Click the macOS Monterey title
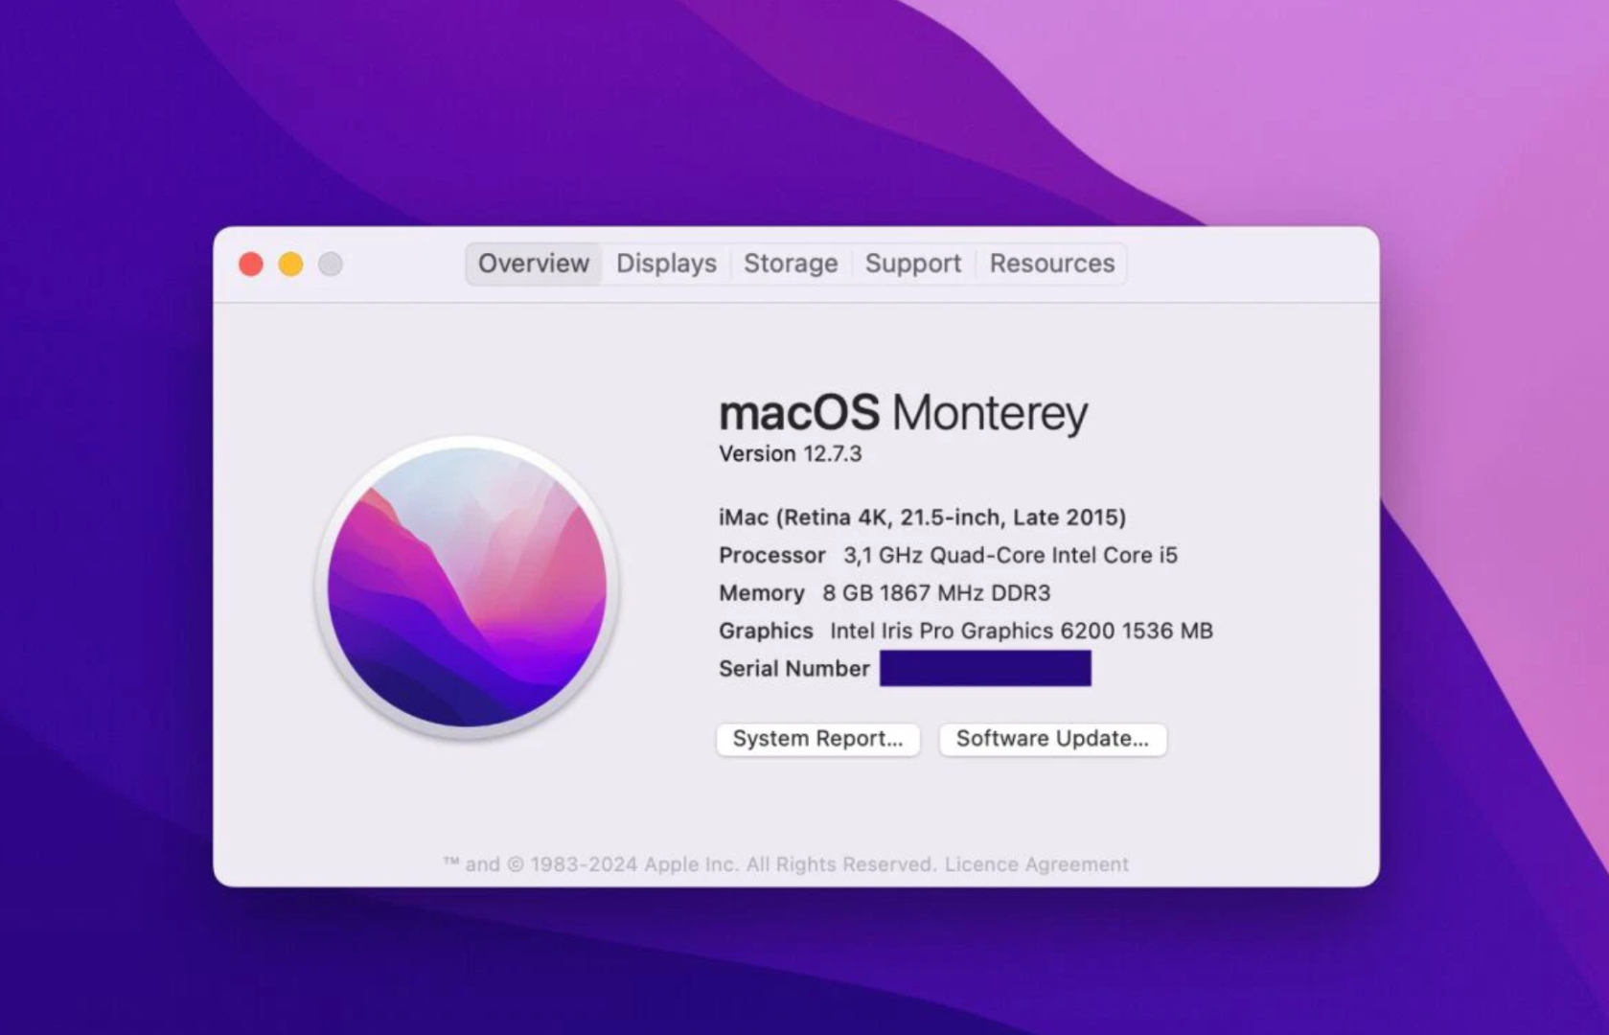 pyautogui.click(x=904, y=413)
